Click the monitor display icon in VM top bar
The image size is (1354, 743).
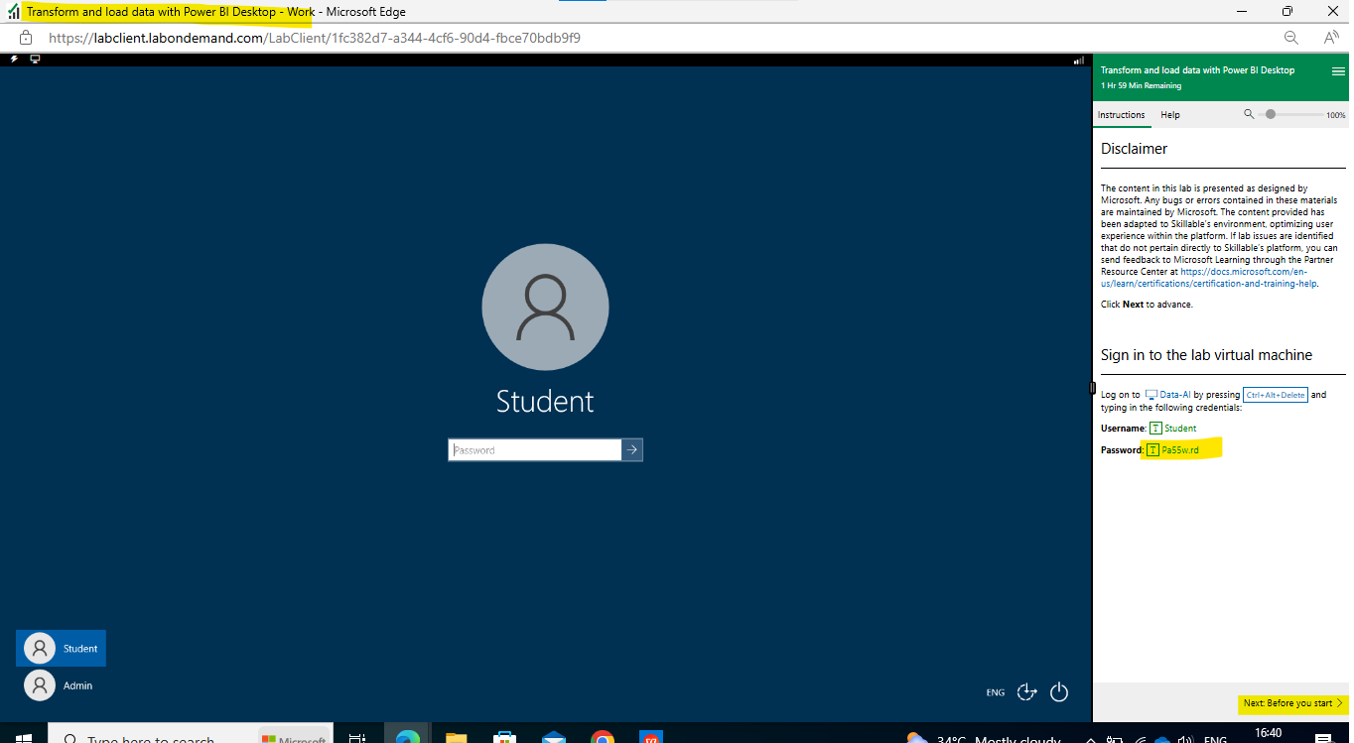click(35, 60)
